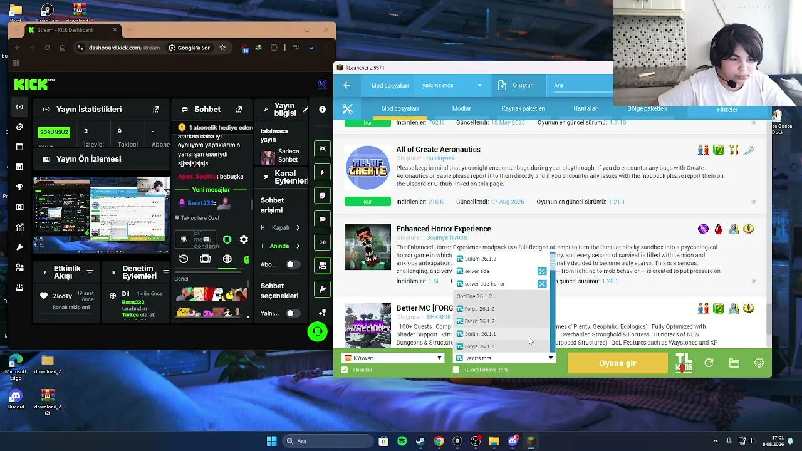Filter Denetim Eylemleri list icon
The width and height of the screenshot is (802, 451).
pyautogui.click(x=165, y=272)
